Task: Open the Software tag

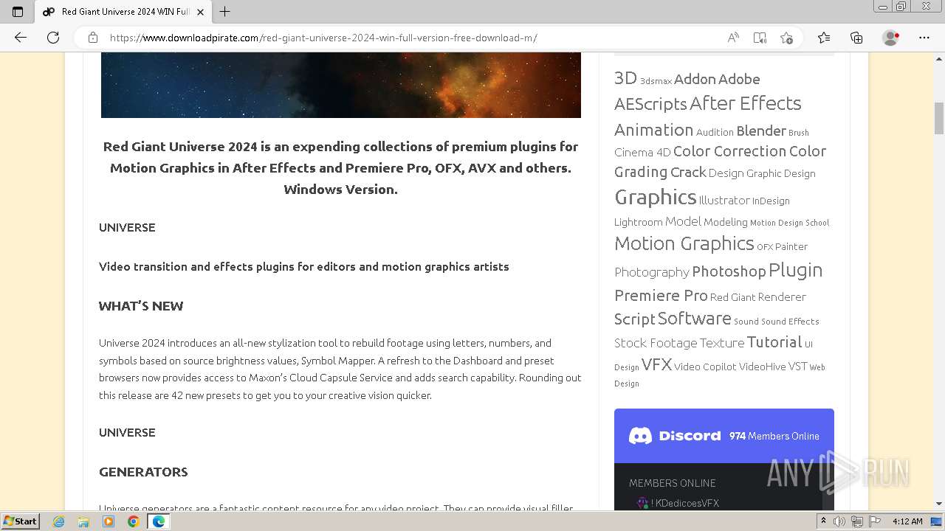Action: pos(694,319)
